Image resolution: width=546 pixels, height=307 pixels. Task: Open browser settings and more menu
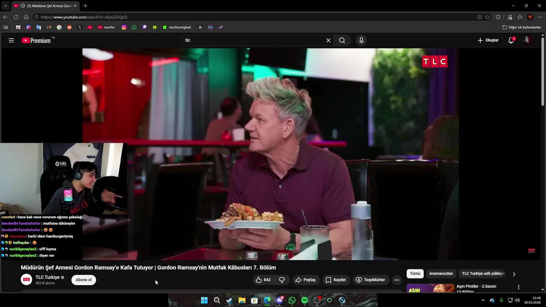(540, 17)
